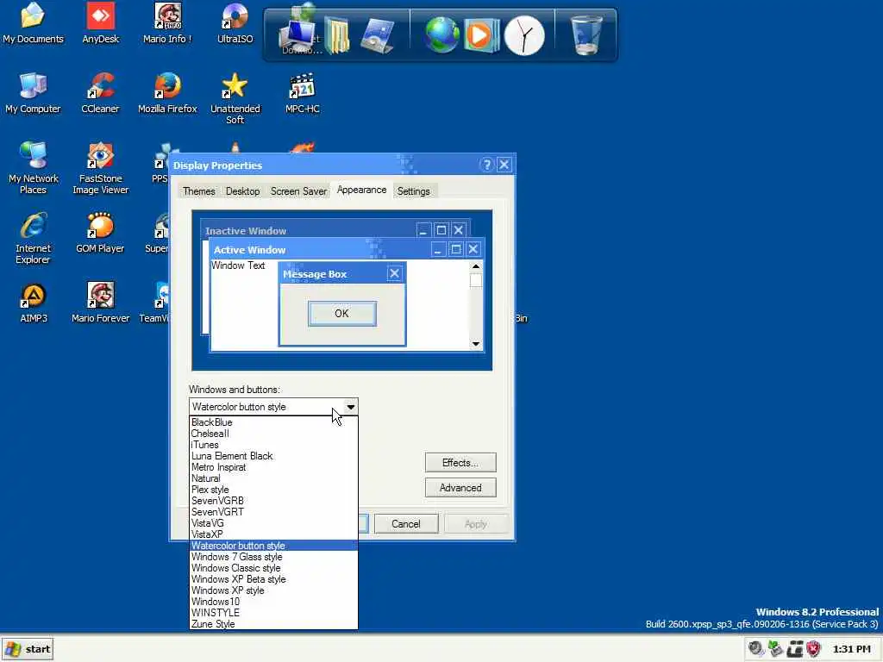
Task: Click the taskbar clock showing 1:31 PM
Action: click(851, 649)
